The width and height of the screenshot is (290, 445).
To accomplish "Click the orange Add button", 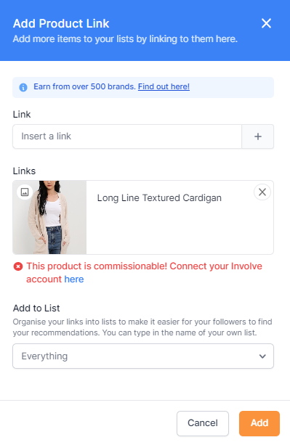I will click(259, 423).
